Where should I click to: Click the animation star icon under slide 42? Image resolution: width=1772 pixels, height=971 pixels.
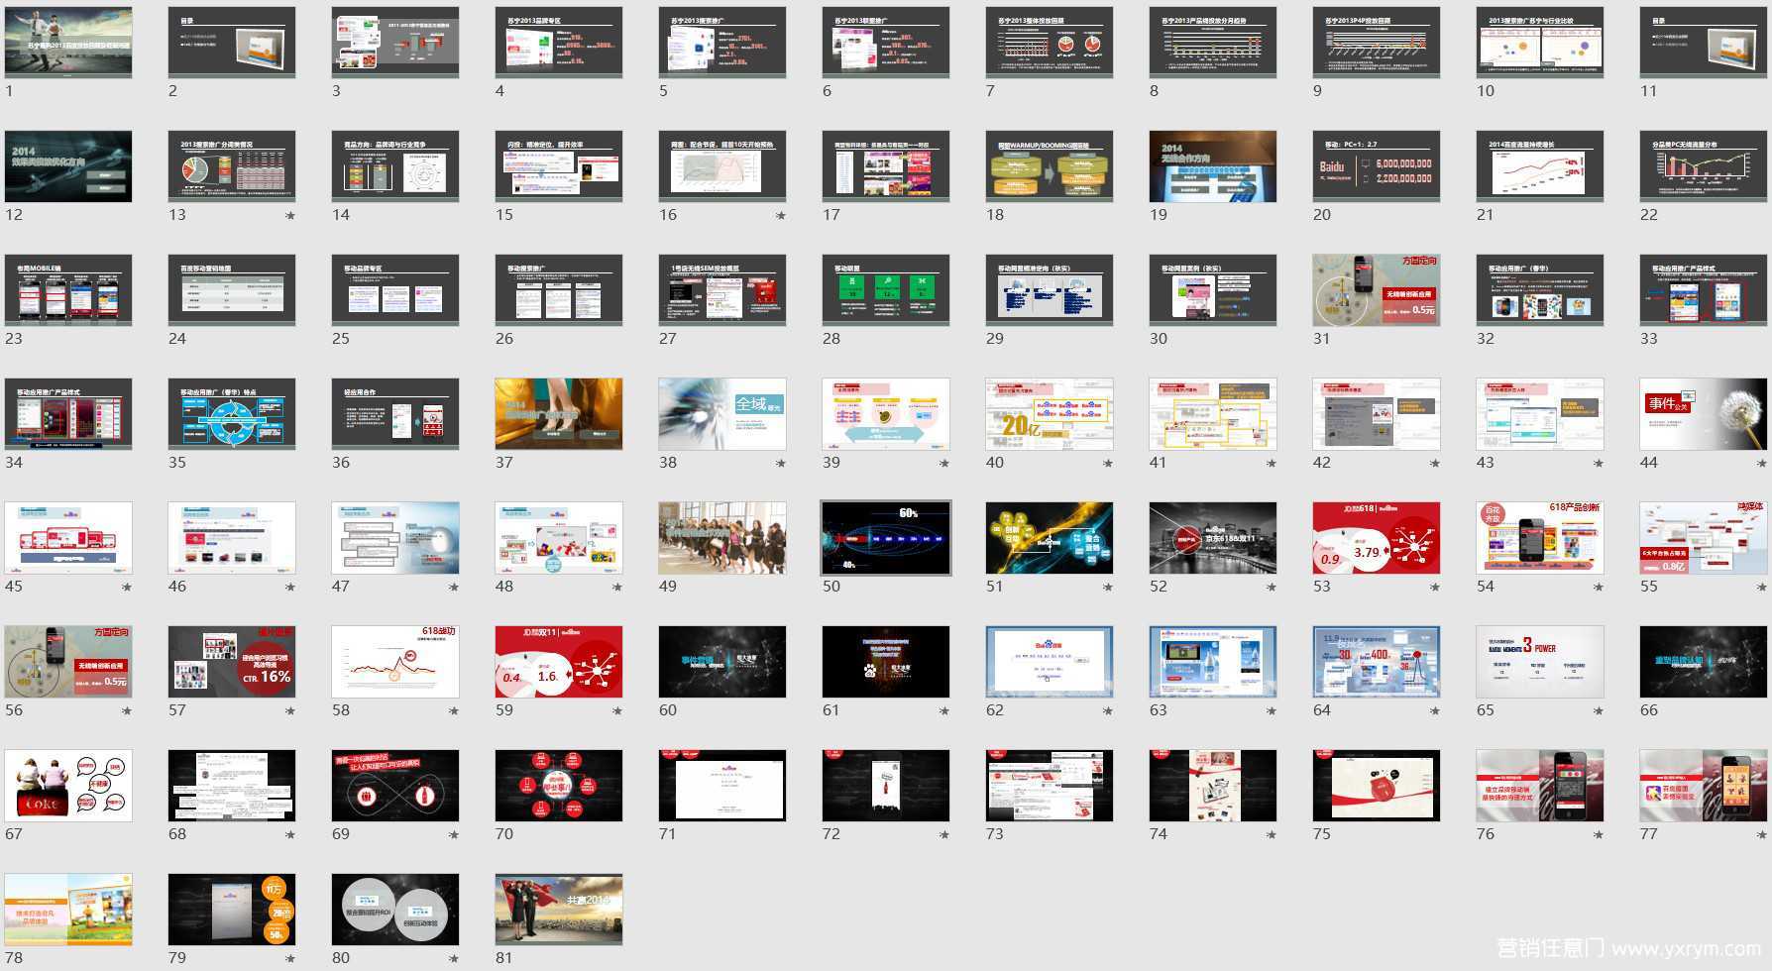click(1435, 464)
